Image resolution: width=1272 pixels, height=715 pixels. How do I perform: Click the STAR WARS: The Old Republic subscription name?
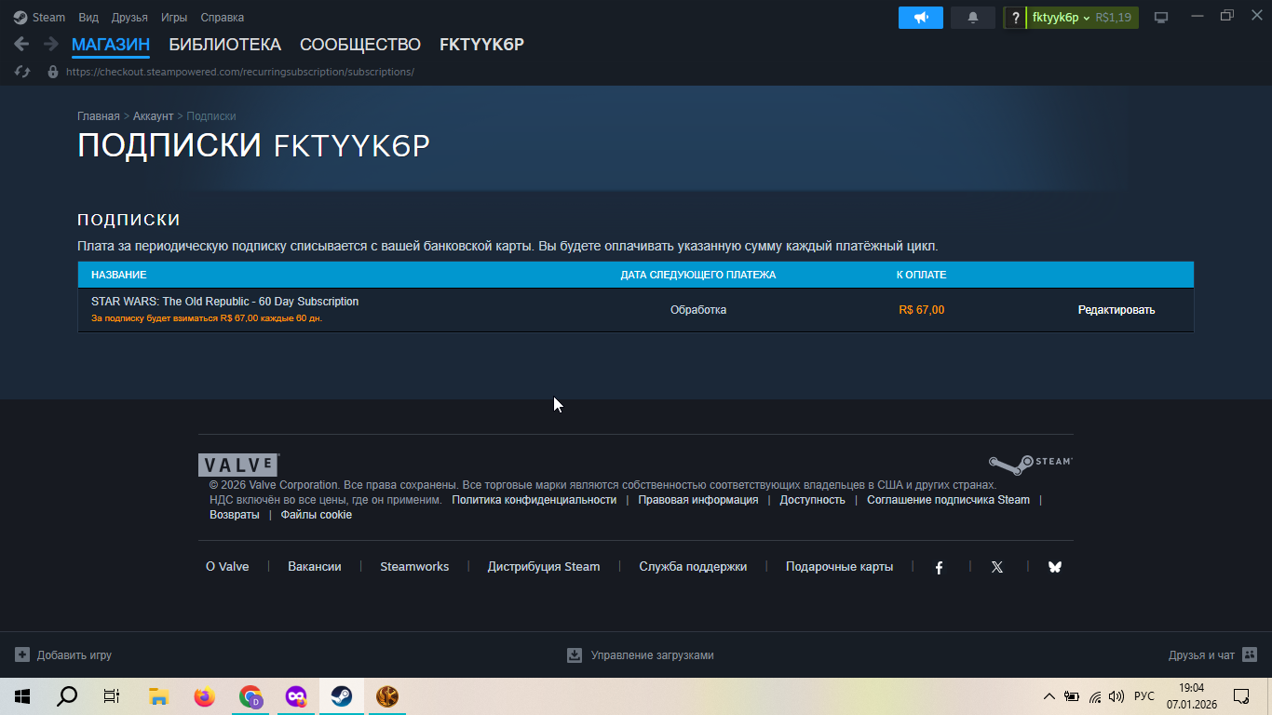[224, 302]
